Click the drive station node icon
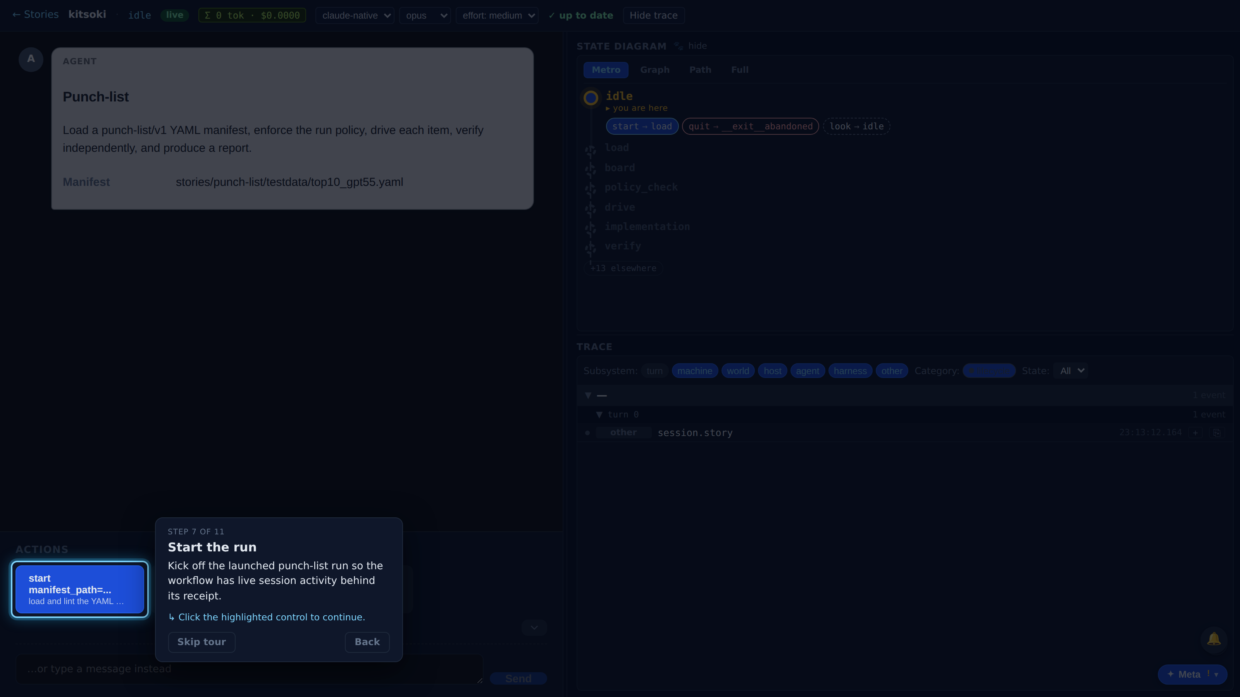The image size is (1240, 697). (x=591, y=210)
